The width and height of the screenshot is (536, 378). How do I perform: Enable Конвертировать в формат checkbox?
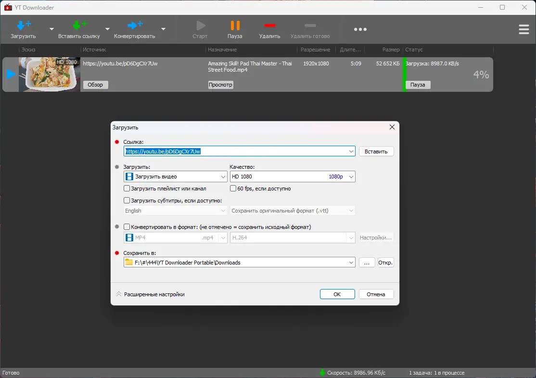[127, 227]
